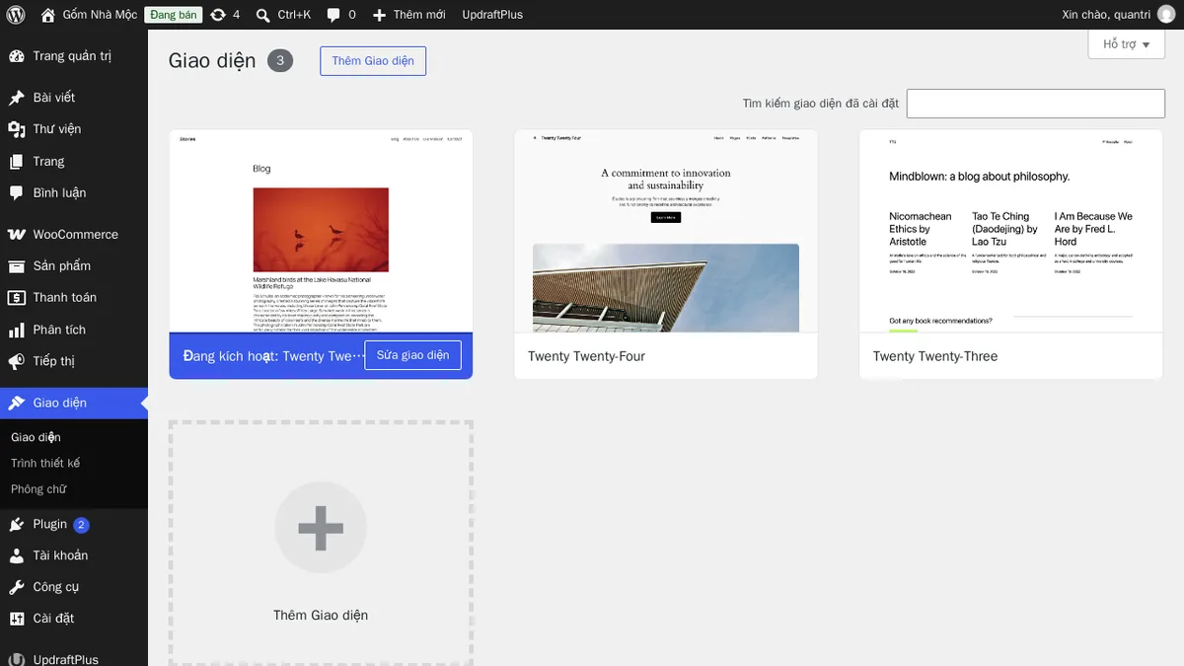
Task: Expand the Hỗ trợ help dropdown
Action: tap(1127, 44)
